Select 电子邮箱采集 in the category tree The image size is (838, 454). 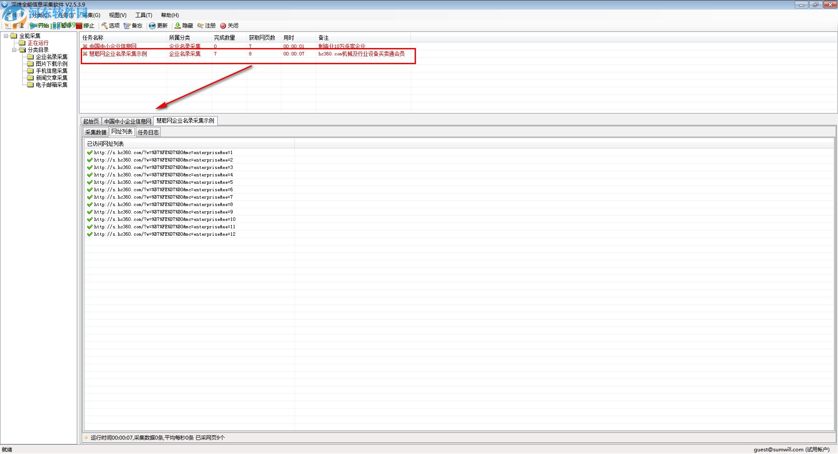(x=52, y=85)
